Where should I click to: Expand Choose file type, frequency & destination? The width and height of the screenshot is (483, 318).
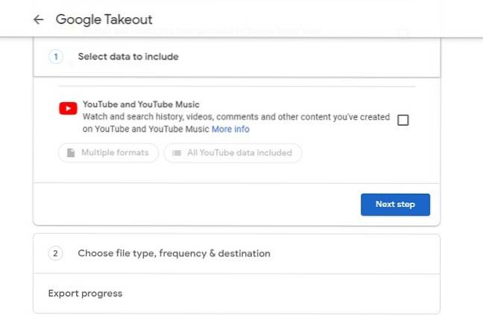click(174, 253)
